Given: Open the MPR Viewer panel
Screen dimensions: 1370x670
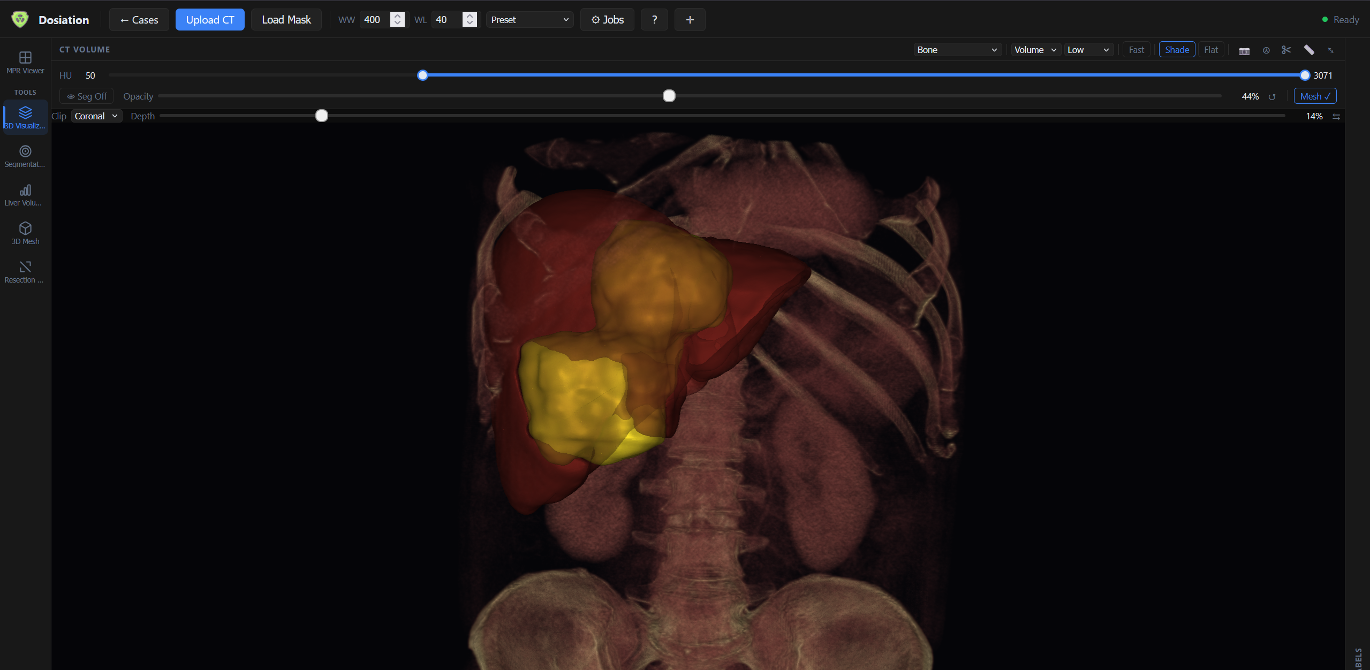Looking at the screenshot, I should point(25,63).
